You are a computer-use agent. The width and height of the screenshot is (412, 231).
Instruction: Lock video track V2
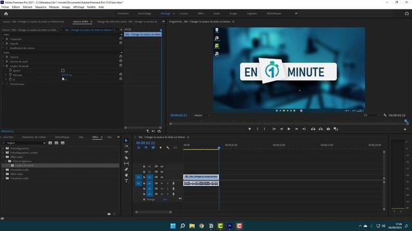click(x=144, y=172)
